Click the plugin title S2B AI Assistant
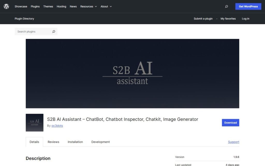Image resolution: width=265 pixels, height=166 pixels. tap(122, 119)
